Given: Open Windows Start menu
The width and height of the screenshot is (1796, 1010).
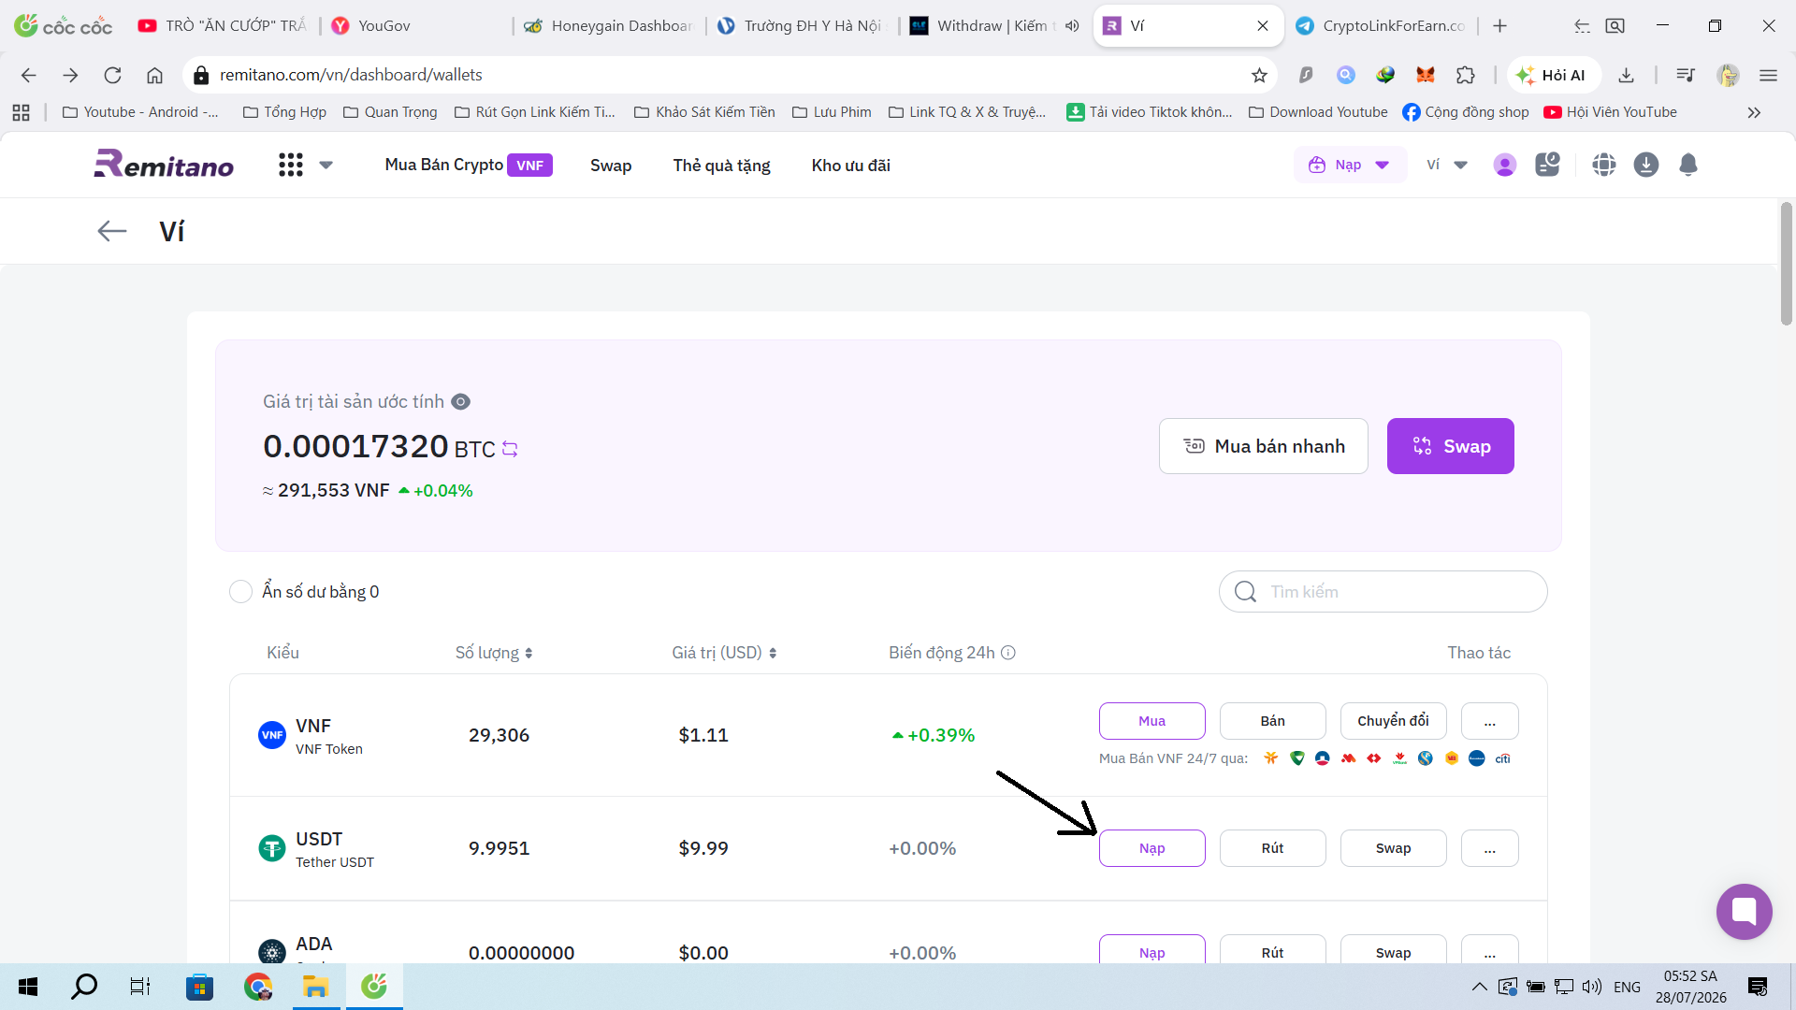Looking at the screenshot, I should (x=28, y=987).
